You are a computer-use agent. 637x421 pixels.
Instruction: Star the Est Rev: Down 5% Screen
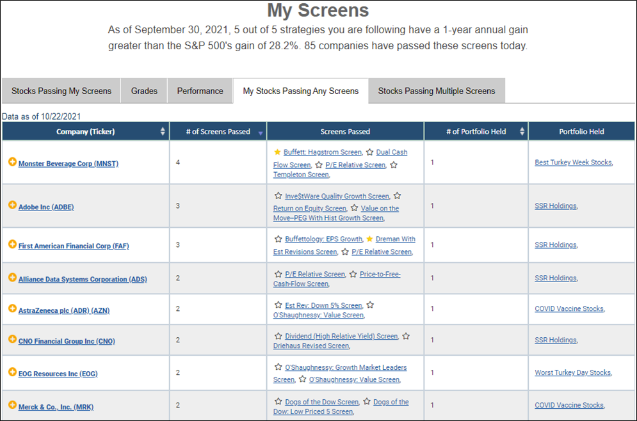[x=278, y=305]
